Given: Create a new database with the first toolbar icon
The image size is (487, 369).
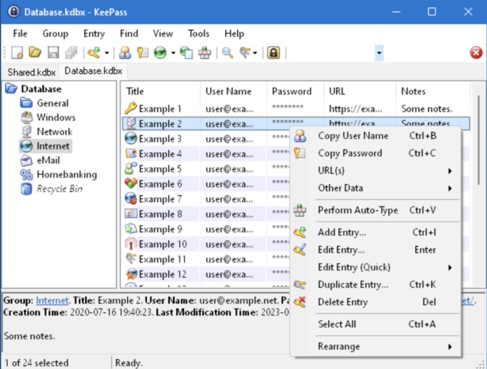Looking at the screenshot, I should [16, 52].
